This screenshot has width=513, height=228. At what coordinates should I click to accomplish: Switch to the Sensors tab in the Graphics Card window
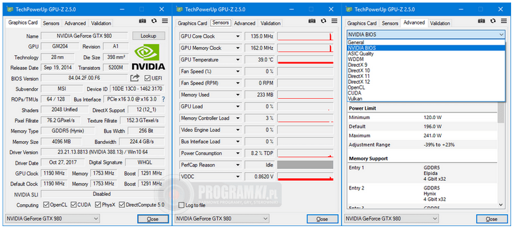[51, 23]
